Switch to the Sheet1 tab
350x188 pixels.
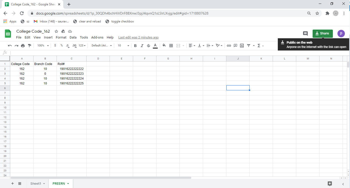coord(36,184)
